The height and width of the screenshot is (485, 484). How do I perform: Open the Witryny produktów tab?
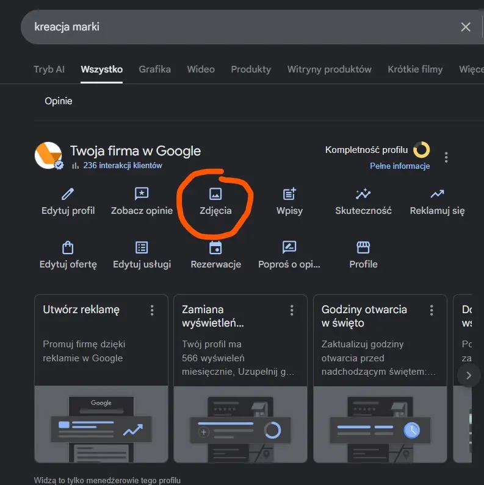330,69
